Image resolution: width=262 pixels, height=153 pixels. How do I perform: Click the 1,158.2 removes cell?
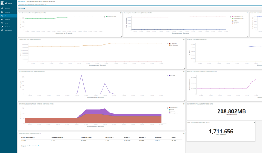point(157,141)
